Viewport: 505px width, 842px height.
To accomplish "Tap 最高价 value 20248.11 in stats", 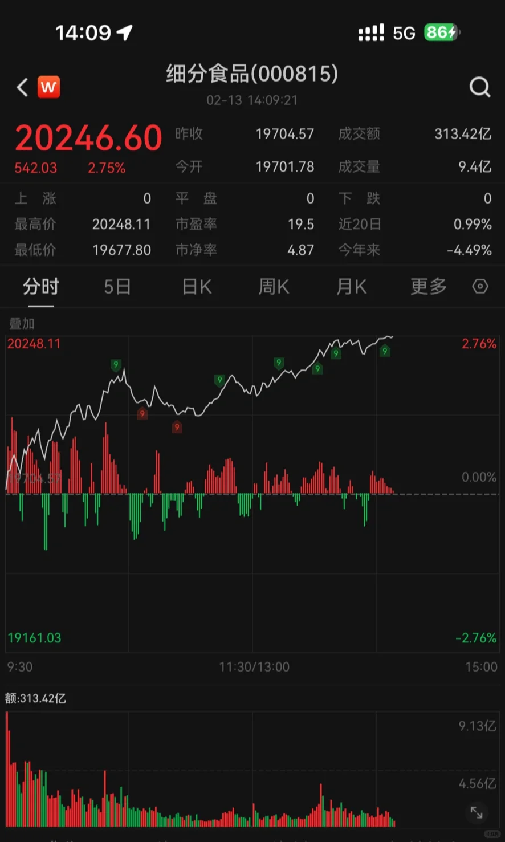I will (121, 224).
